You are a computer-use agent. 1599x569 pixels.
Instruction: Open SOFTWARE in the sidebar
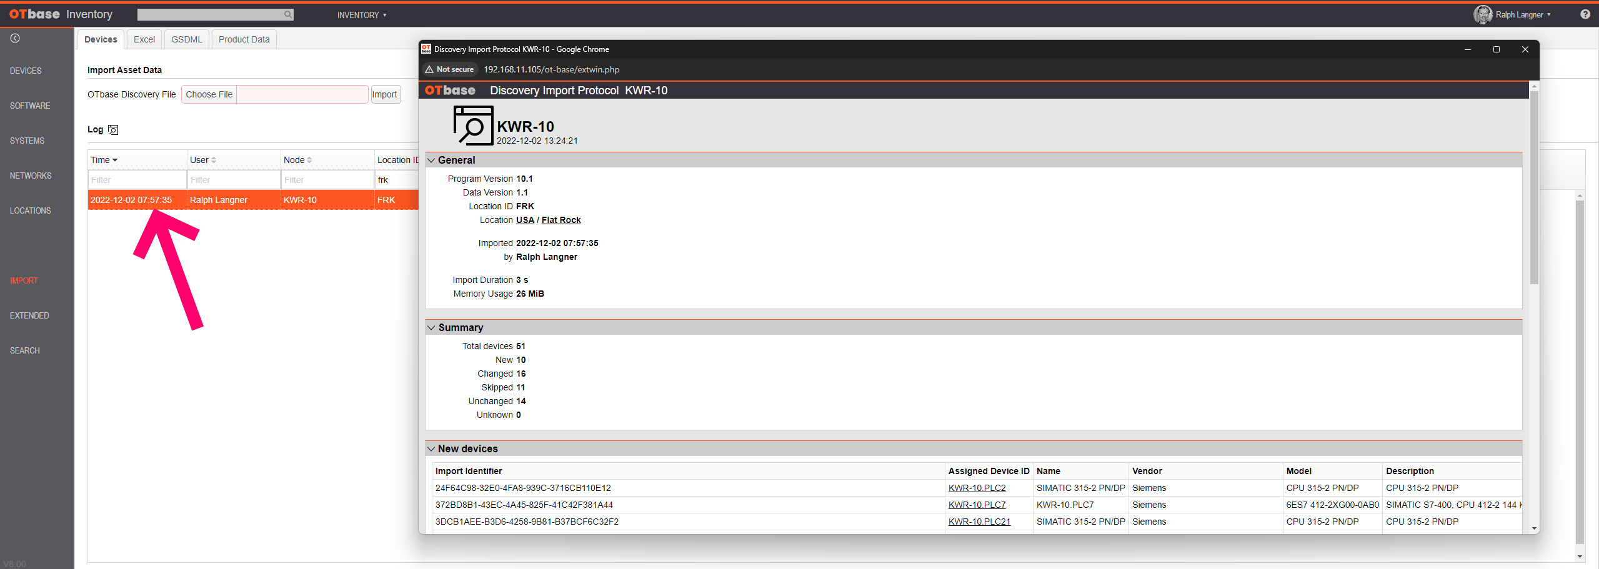[30, 106]
